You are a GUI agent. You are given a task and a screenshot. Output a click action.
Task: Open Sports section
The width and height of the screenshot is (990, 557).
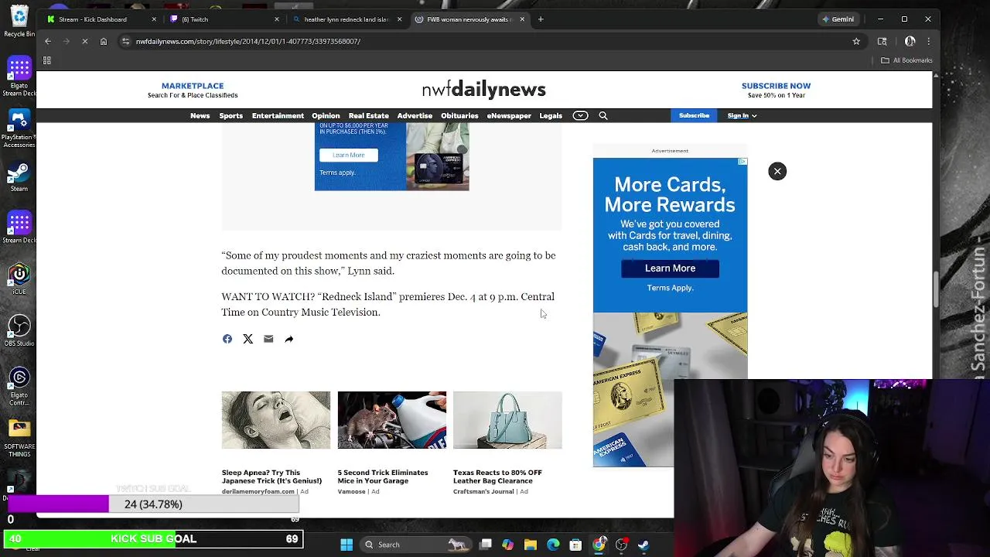point(230,115)
